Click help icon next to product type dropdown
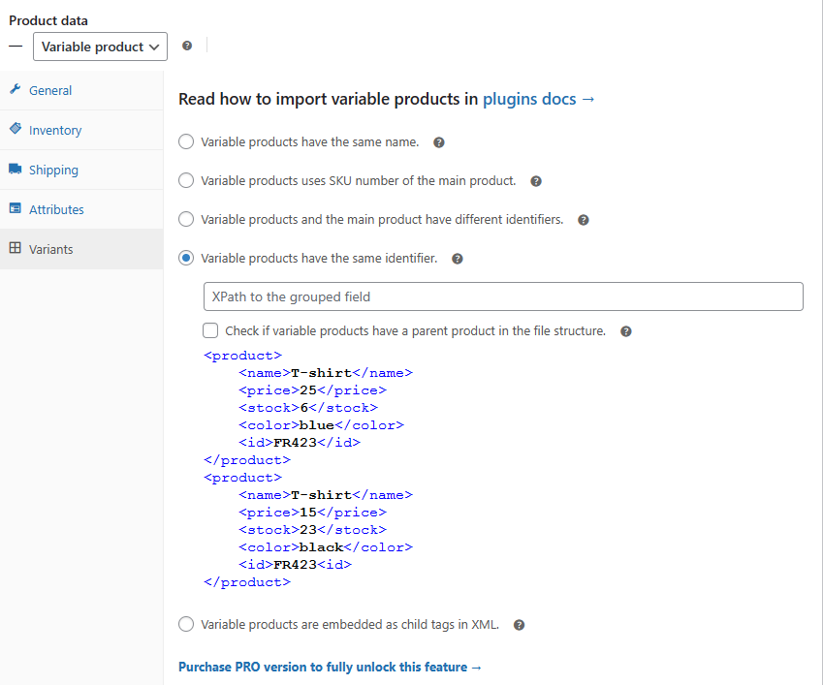 [x=187, y=46]
